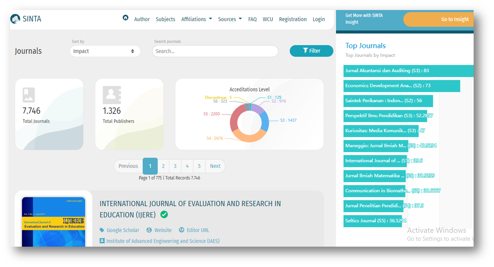The image size is (494, 267).
Task: Open the IJERE journal title link
Action: pos(190,209)
